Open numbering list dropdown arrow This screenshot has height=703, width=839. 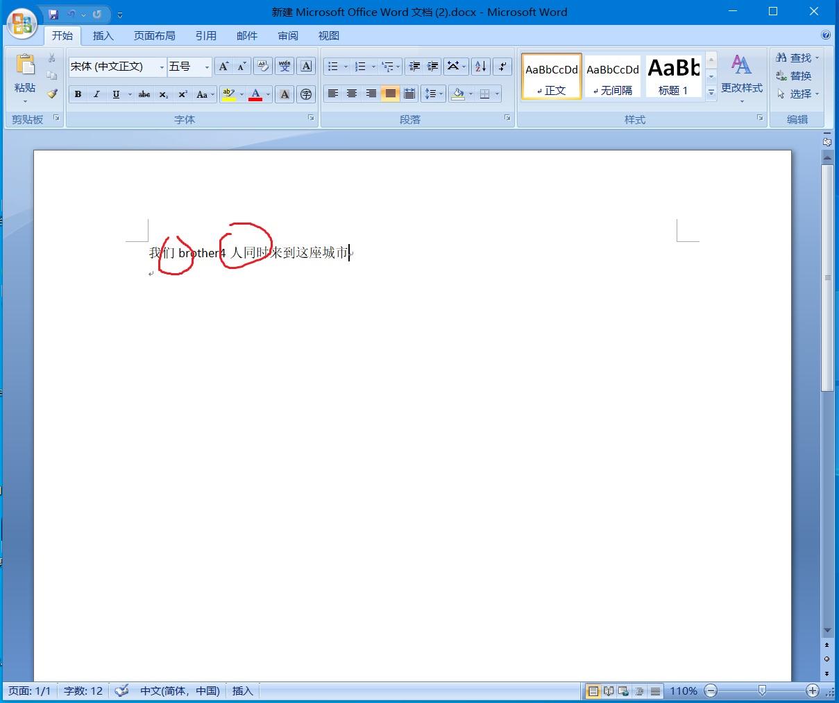pyautogui.click(x=373, y=67)
